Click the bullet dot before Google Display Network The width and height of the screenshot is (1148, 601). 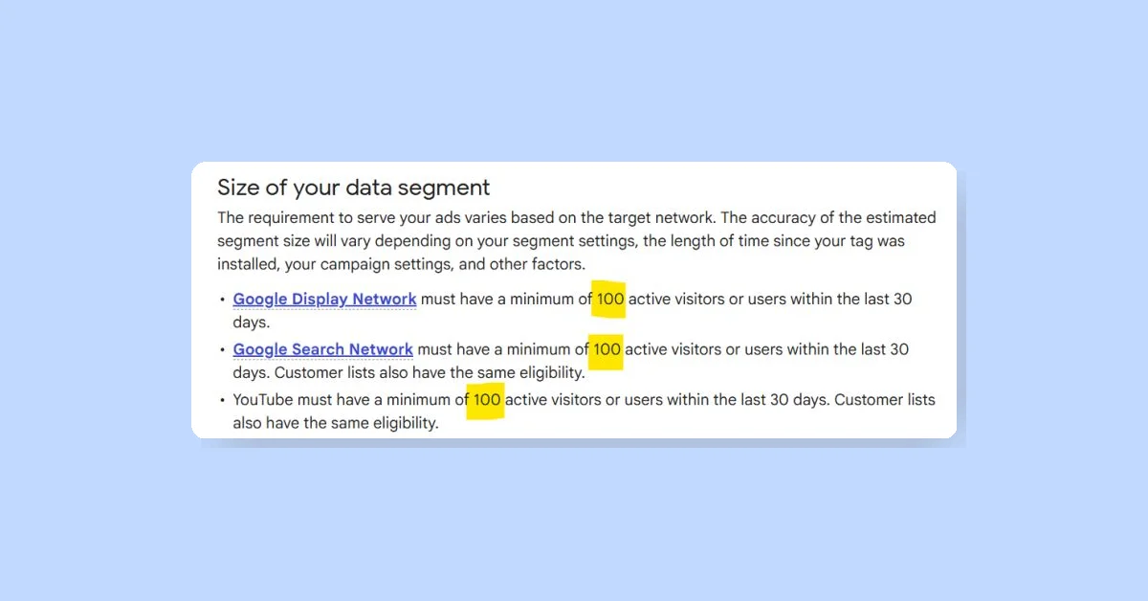click(221, 300)
